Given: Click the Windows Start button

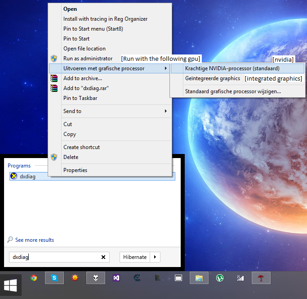Looking at the screenshot, I should [10, 285].
